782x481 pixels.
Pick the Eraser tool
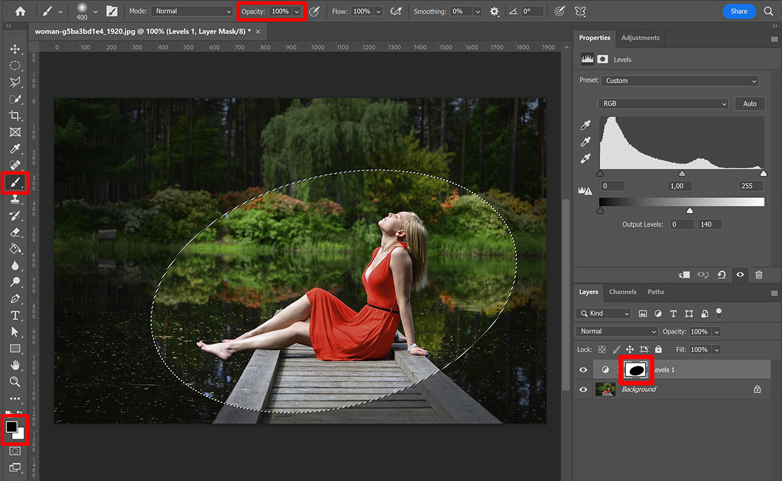(15, 232)
